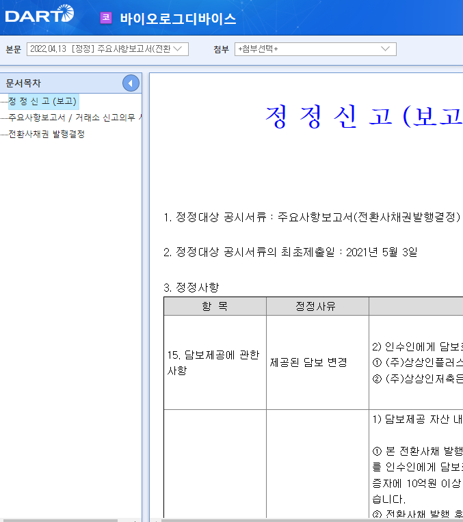Open the 본문 document dropdown
463x522 pixels.
pos(107,49)
